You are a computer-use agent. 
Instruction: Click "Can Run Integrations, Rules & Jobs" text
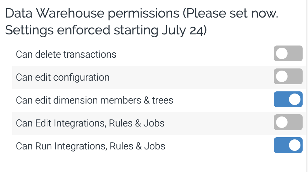coord(90,146)
